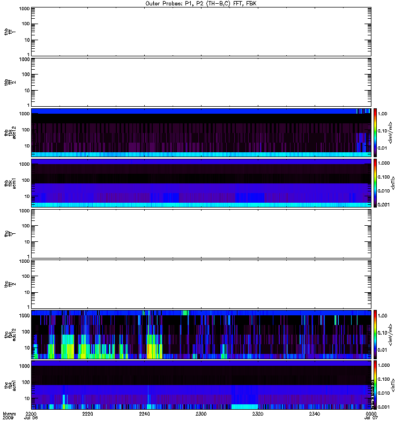The width and height of the screenshot is (402, 429).
Task: Click the '2320' time axis label
Action: [258, 414]
